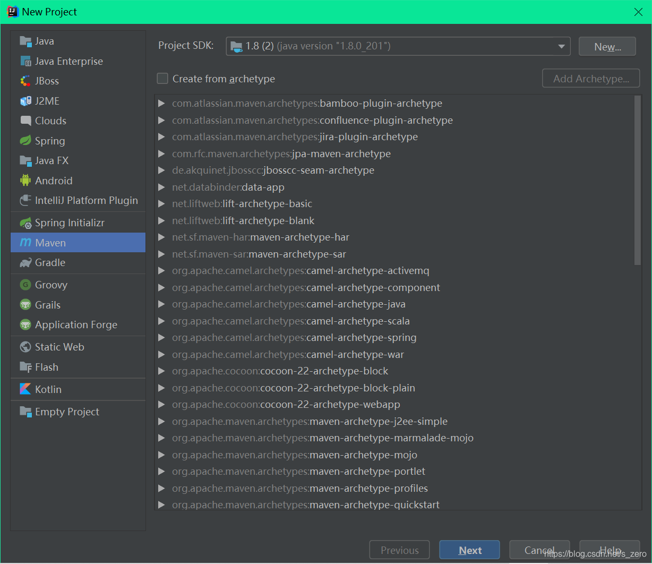Expand confluence-plugin-archetype node
The width and height of the screenshot is (652, 564).
pyautogui.click(x=161, y=120)
